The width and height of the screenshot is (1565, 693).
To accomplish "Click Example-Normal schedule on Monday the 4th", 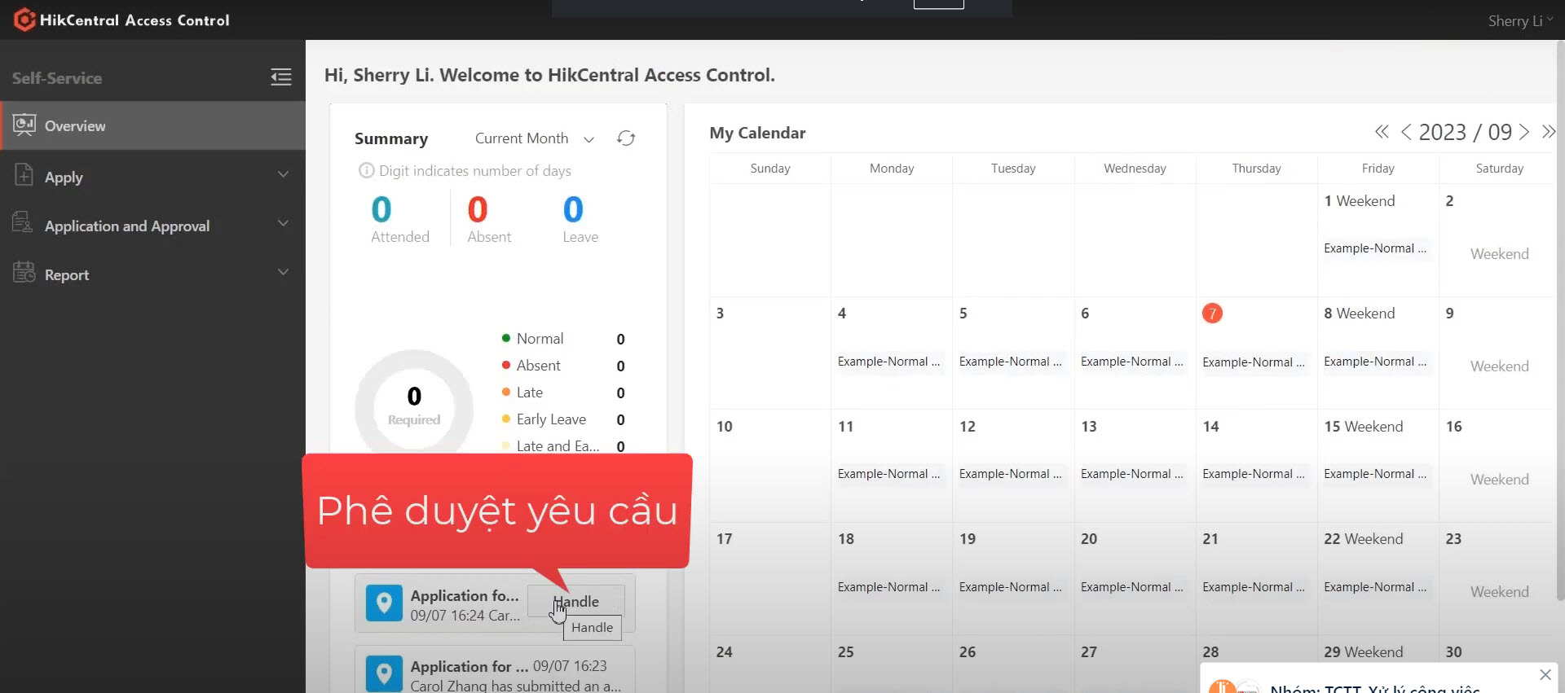I will pos(888,362).
